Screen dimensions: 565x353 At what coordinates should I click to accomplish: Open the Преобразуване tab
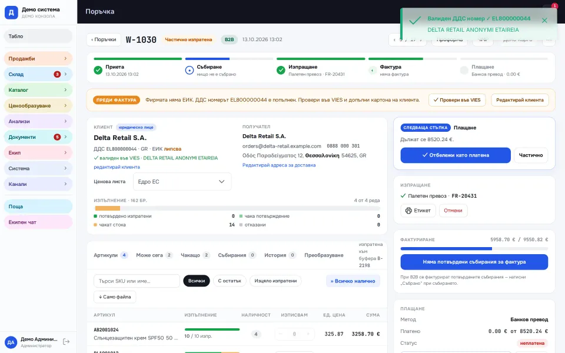pos(324,255)
